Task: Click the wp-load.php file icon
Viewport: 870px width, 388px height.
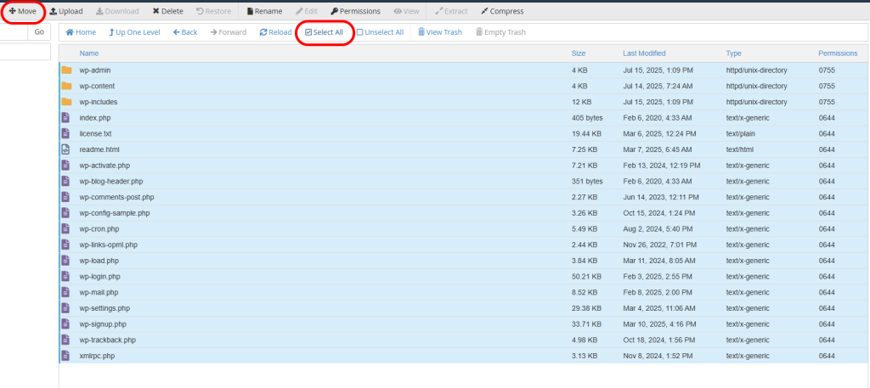Action: coord(65,261)
